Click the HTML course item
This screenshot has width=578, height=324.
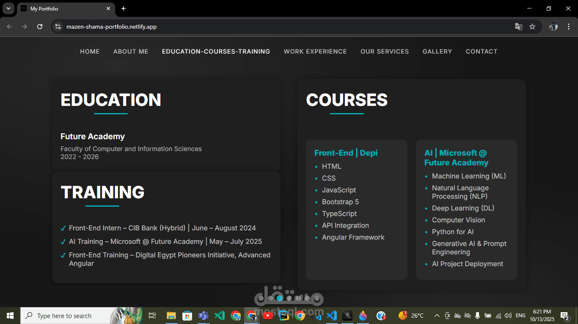pyautogui.click(x=332, y=167)
